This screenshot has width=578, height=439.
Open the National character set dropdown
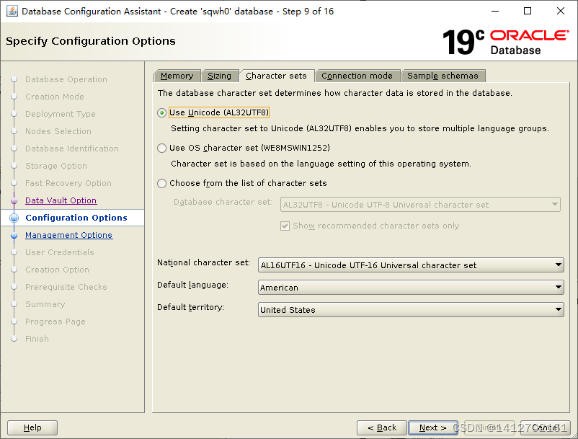411,265
